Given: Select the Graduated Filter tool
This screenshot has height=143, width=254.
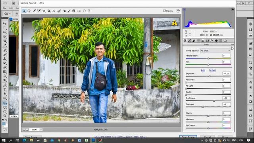Looking at the screenshot, I should (73, 11).
